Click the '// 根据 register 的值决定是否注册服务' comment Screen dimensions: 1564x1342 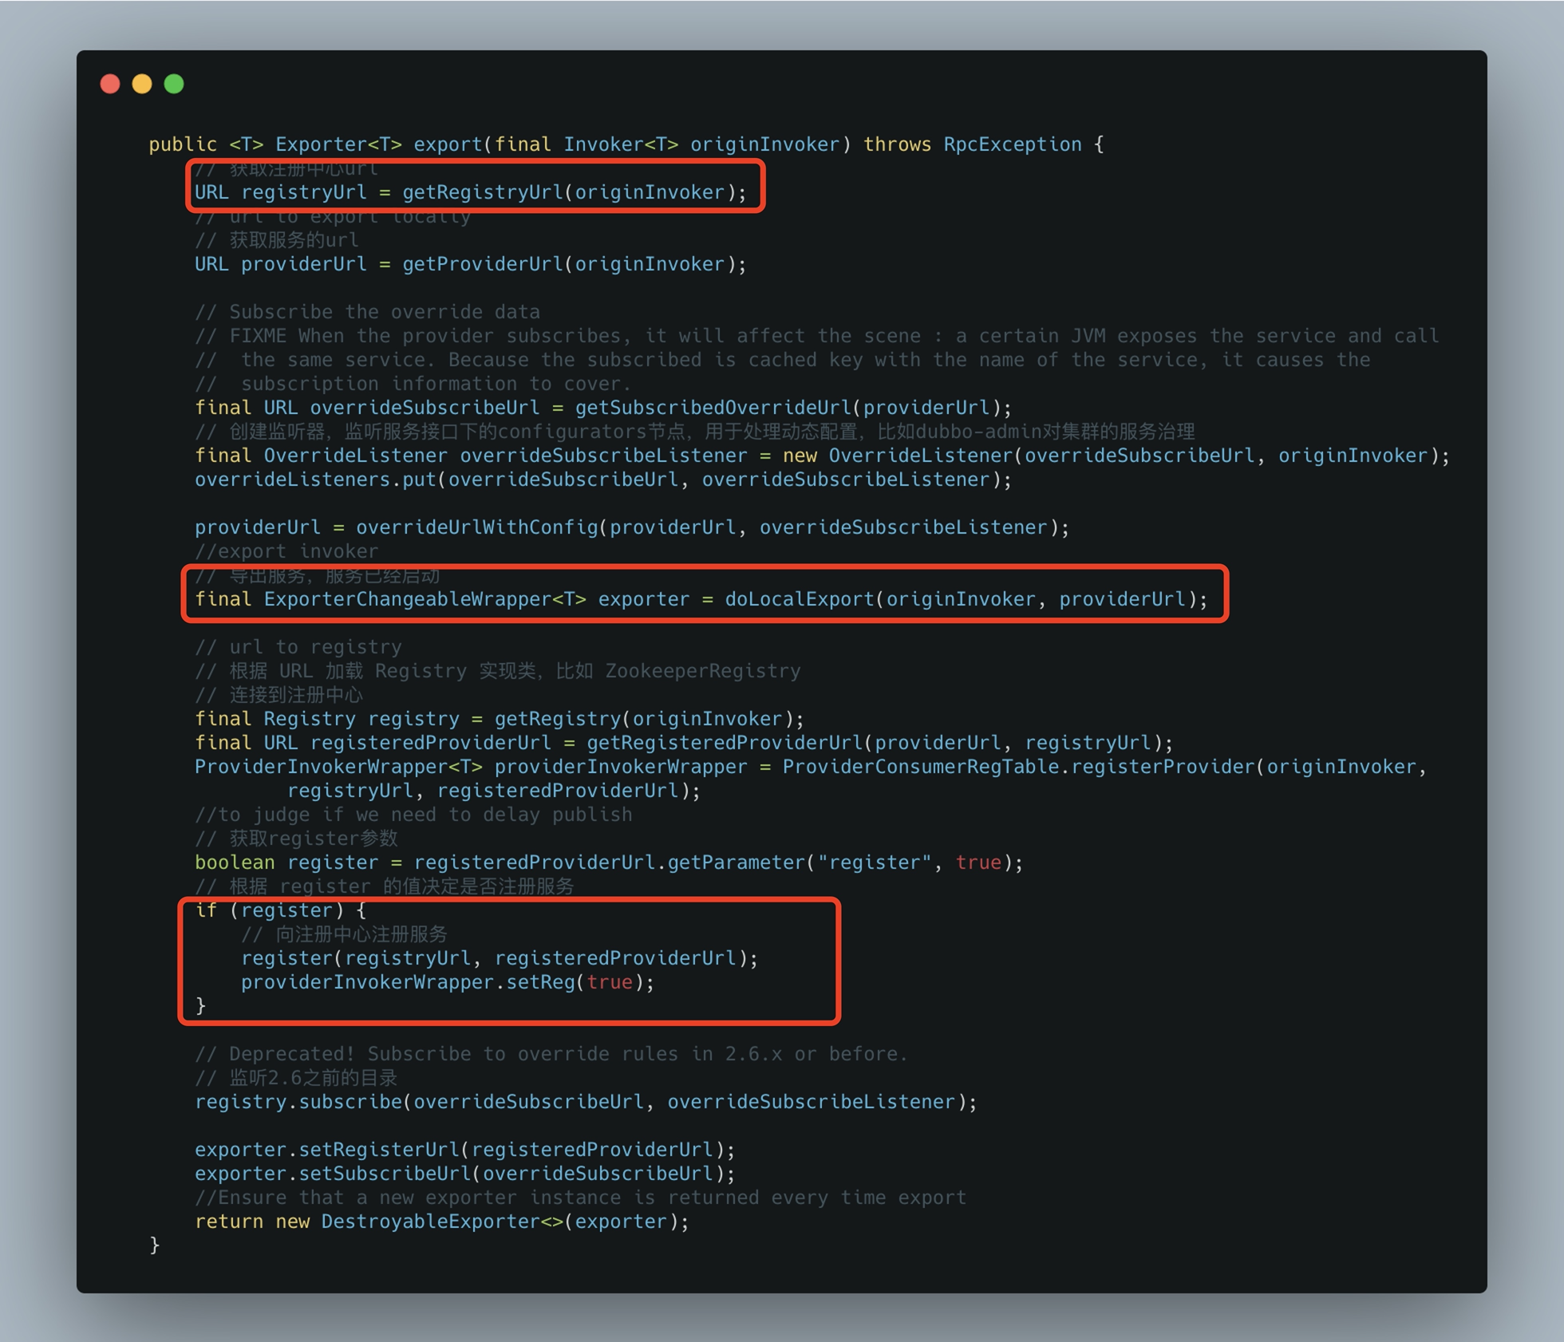click(385, 886)
